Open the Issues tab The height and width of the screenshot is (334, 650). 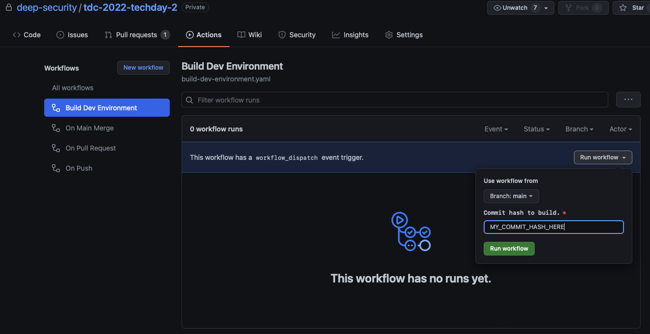tap(73, 35)
